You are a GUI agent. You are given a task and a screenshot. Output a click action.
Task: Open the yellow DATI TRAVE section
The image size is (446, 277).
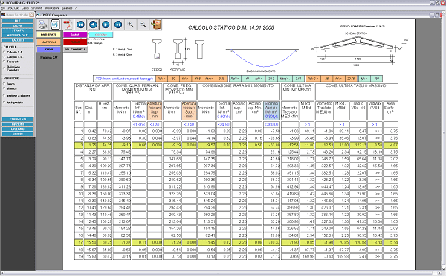(48, 35)
